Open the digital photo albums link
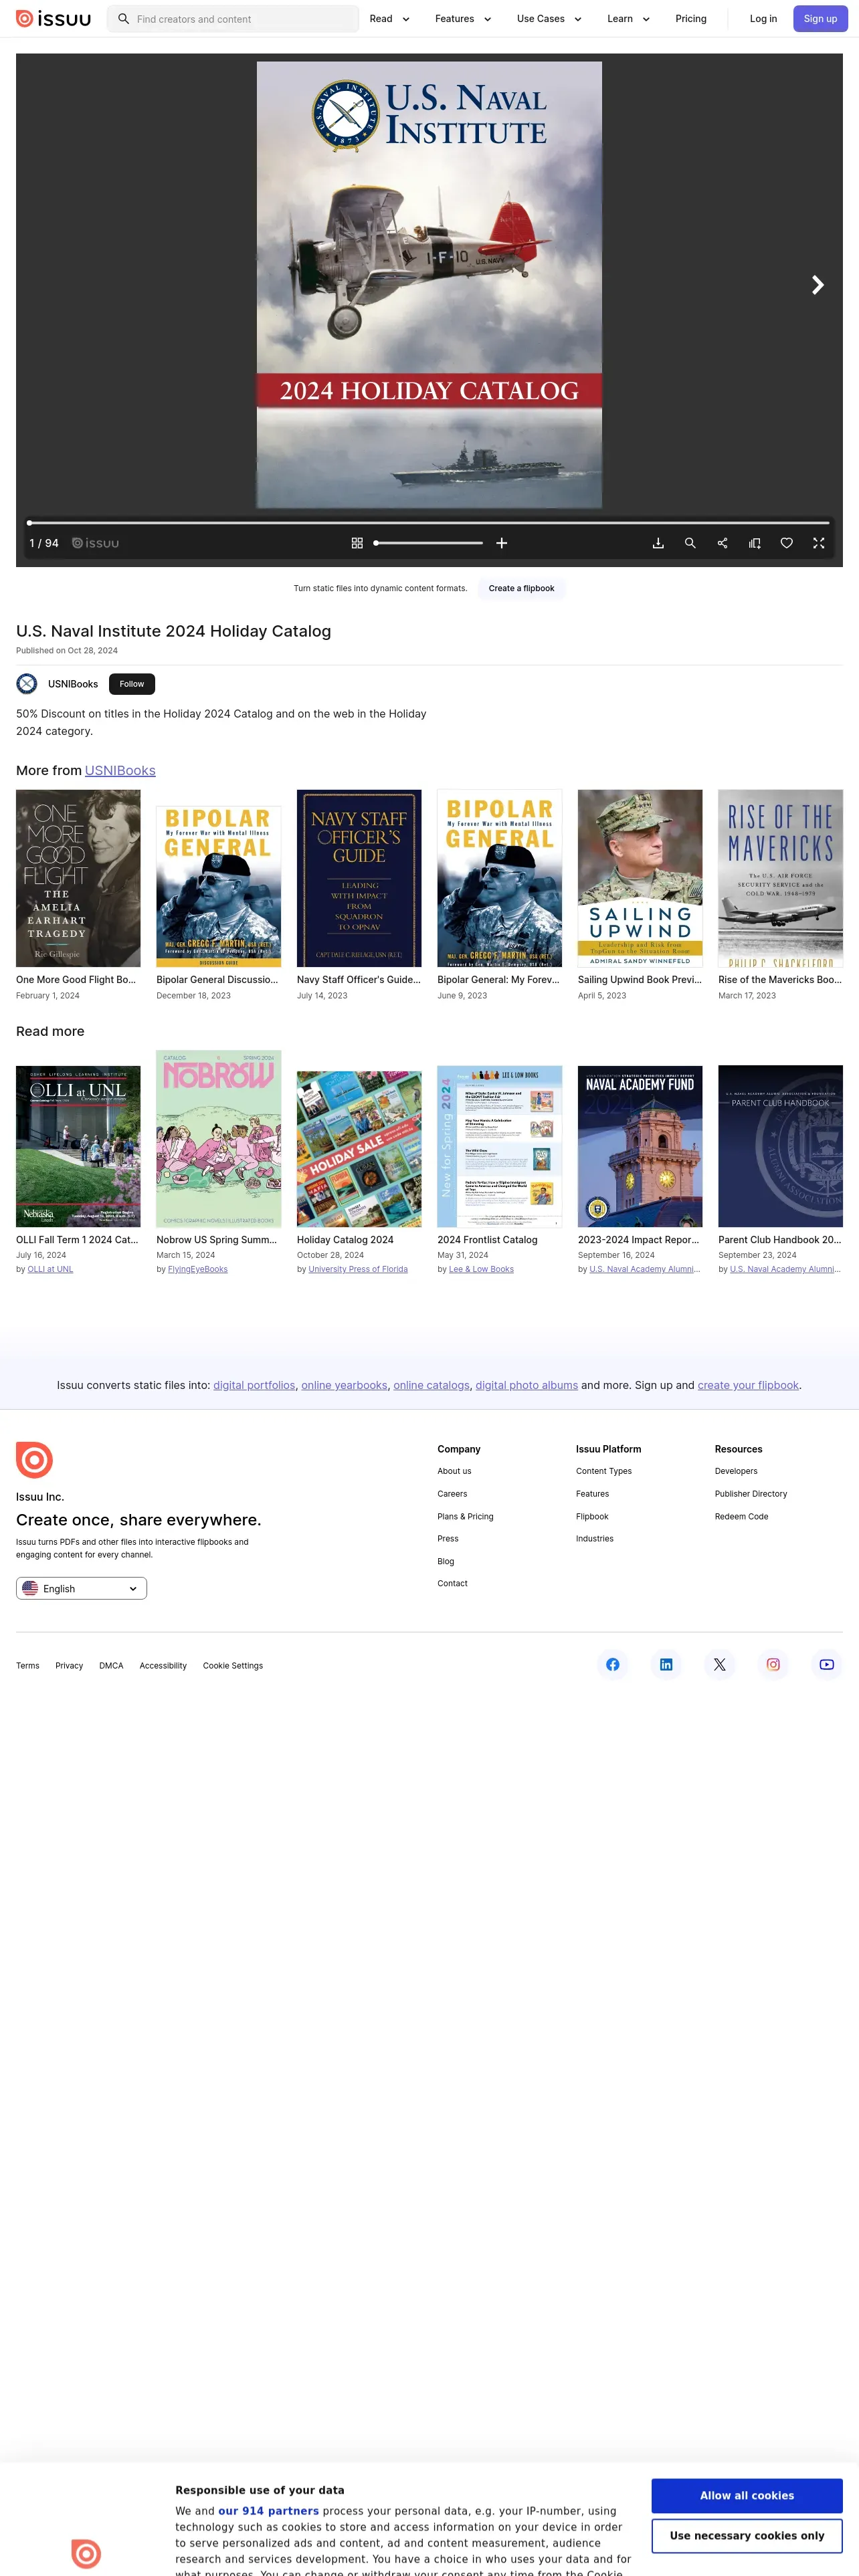The width and height of the screenshot is (859, 2576). tap(526, 1385)
